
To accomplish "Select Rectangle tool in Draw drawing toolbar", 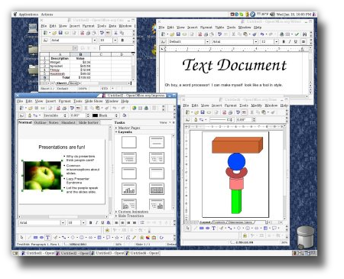I will coord(202,228).
